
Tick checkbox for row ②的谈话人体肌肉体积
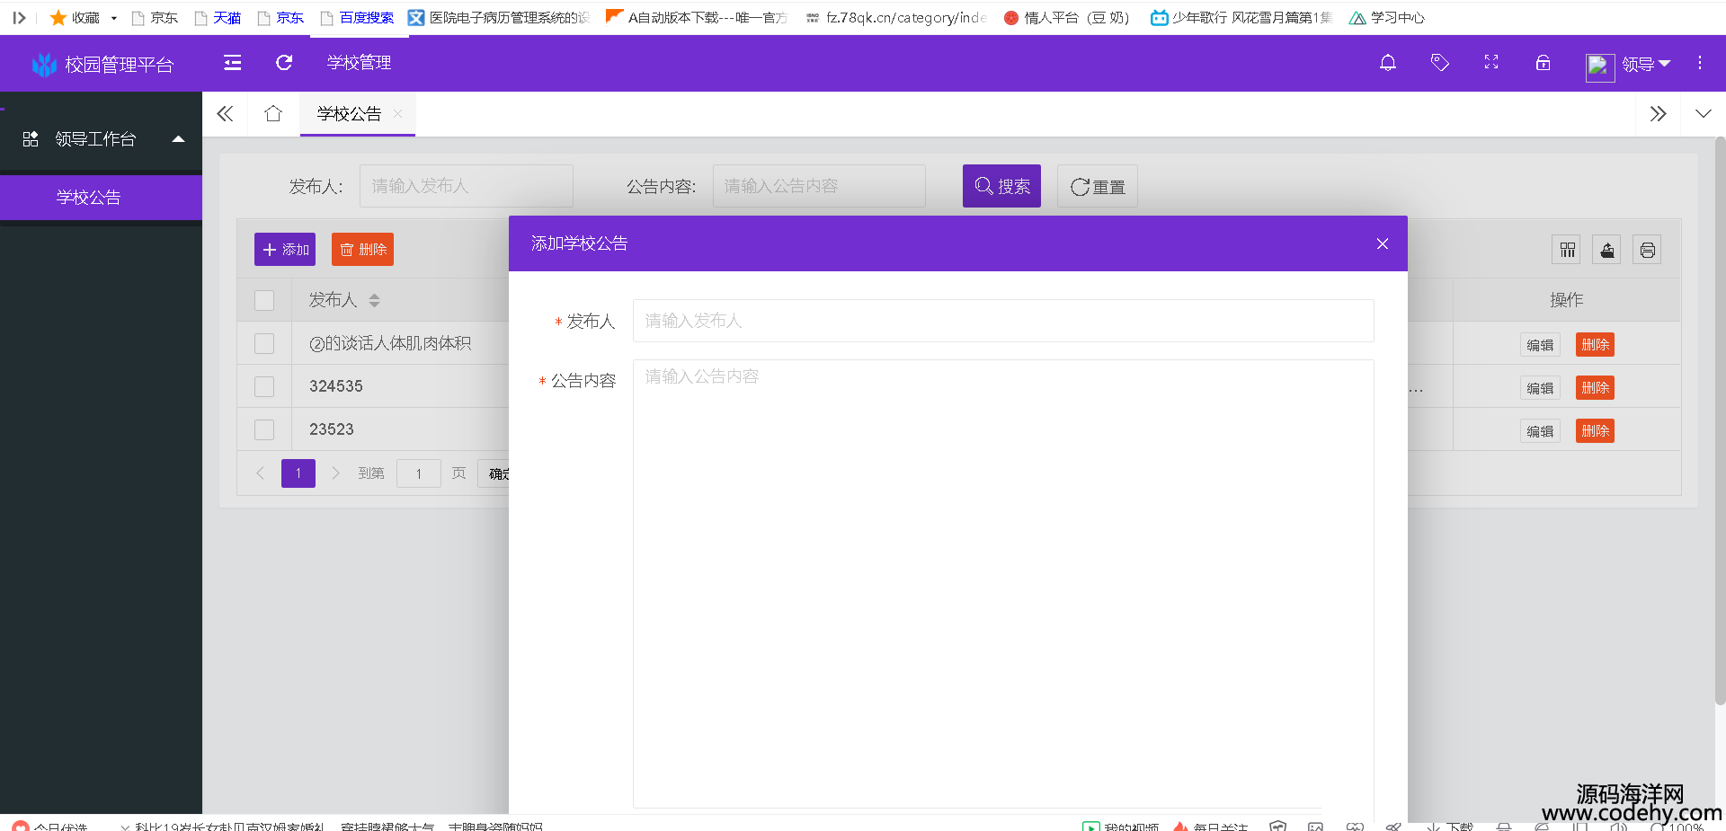point(264,343)
